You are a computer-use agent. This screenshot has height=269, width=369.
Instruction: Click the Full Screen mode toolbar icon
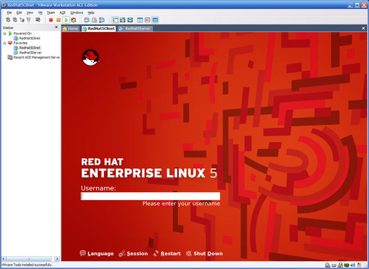(130, 20)
